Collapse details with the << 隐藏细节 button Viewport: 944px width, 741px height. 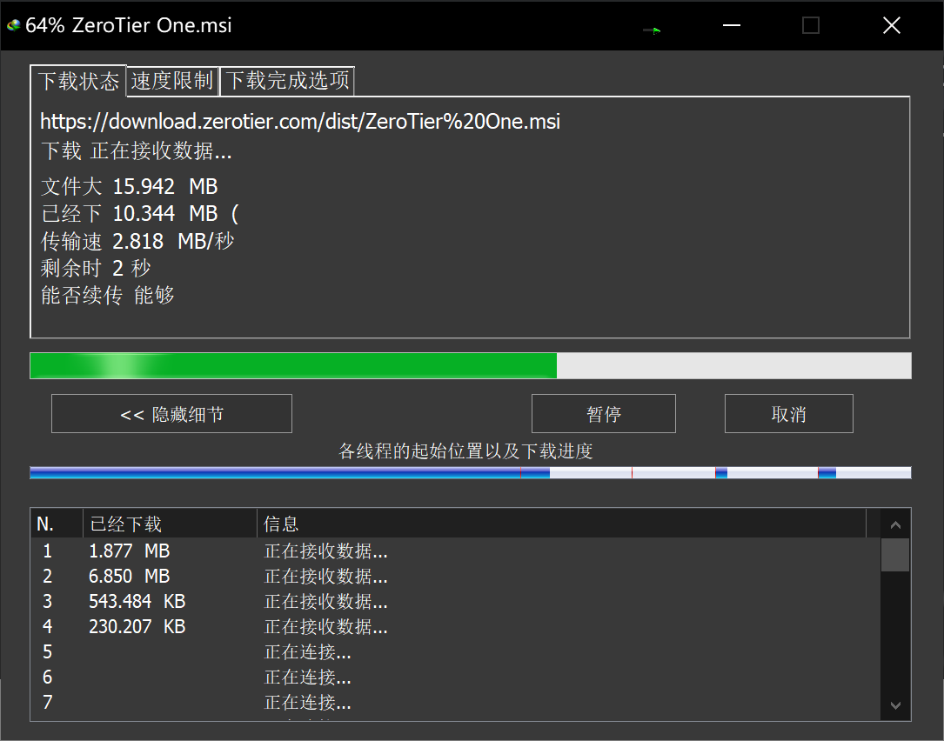tap(171, 414)
